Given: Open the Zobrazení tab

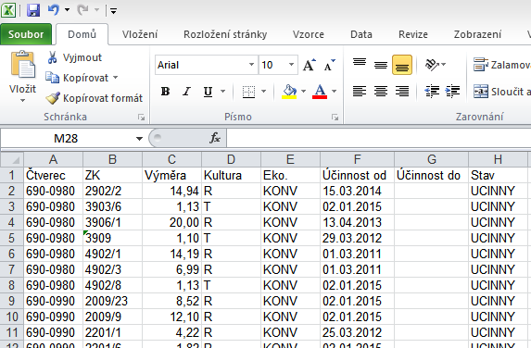Looking at the screenshot, I should click(x=477, y=34).
